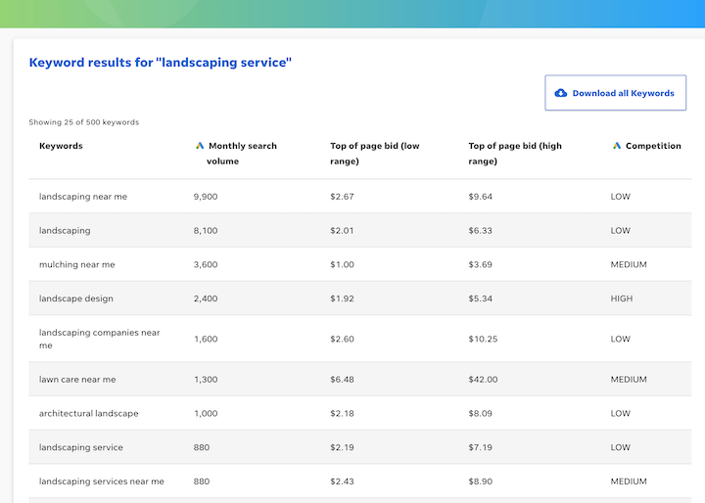Click Google Ads icon beside Monthly search volume
The image size is (705, 503).
click(200, 146)
